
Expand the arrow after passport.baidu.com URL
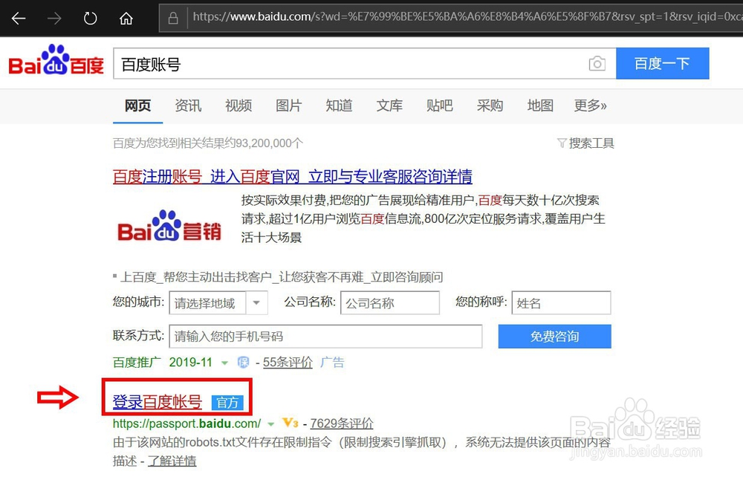click(x=271, y=424)
